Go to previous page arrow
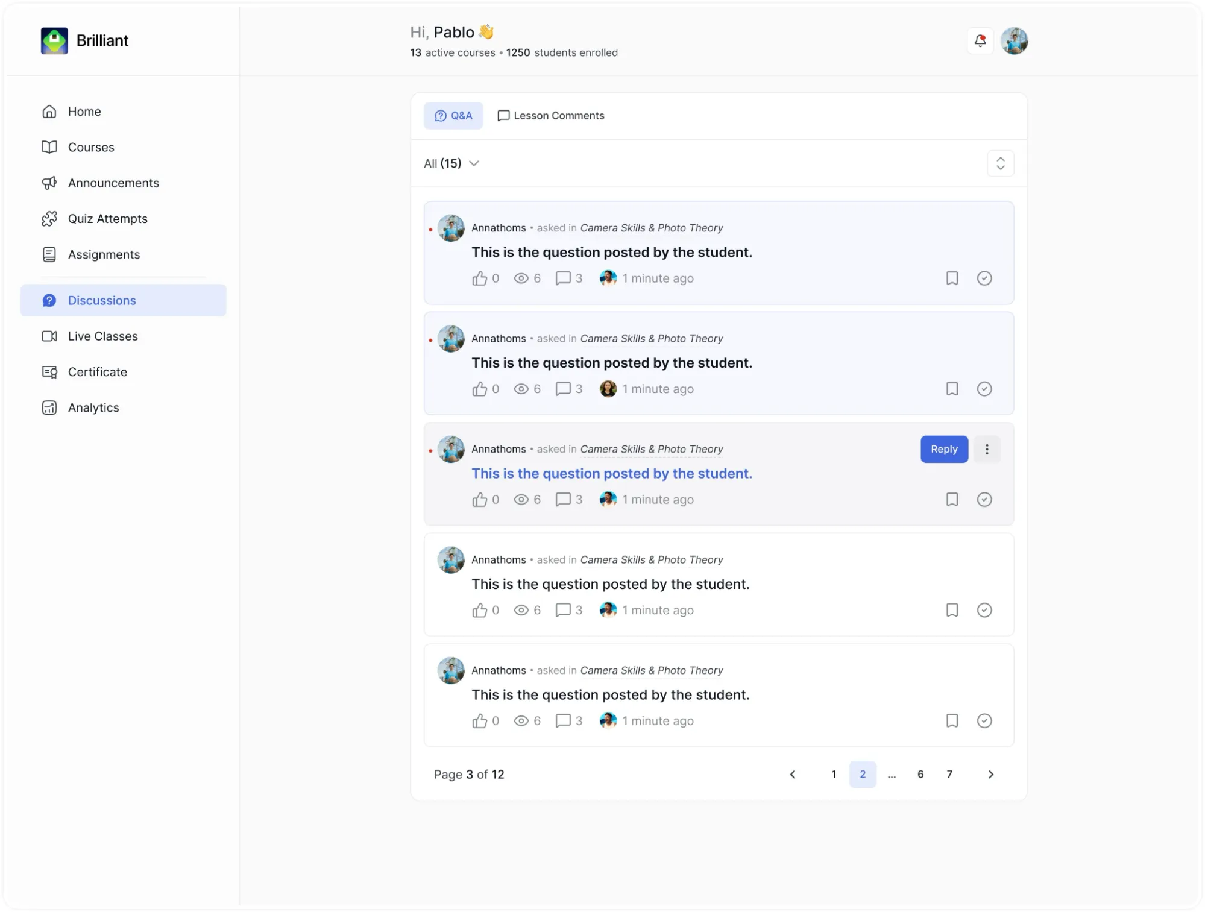 pyautogui.click(x=793, y=774)
